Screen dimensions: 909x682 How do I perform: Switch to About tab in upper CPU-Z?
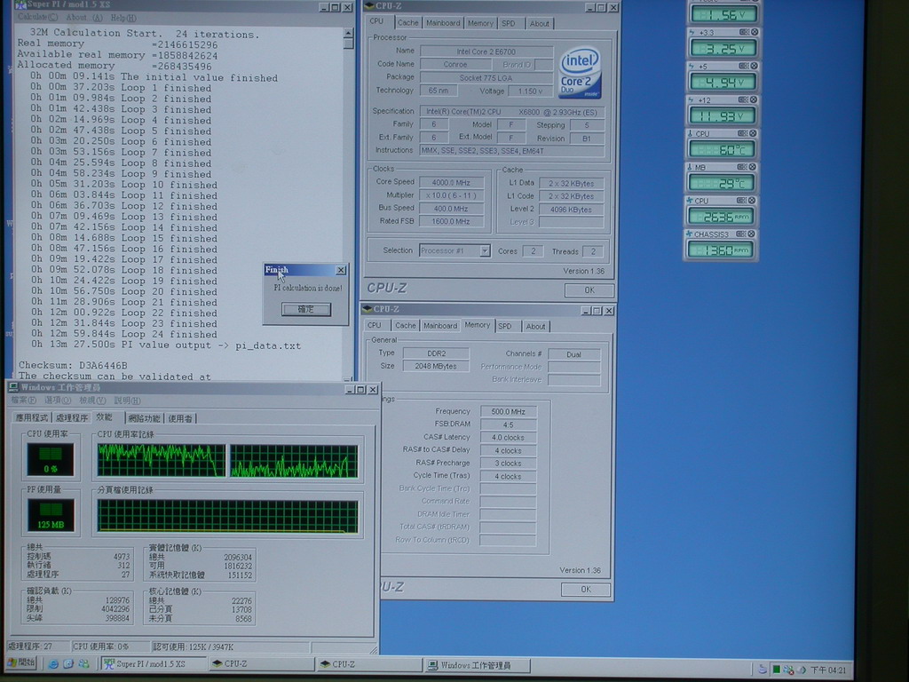coord(539,23)
